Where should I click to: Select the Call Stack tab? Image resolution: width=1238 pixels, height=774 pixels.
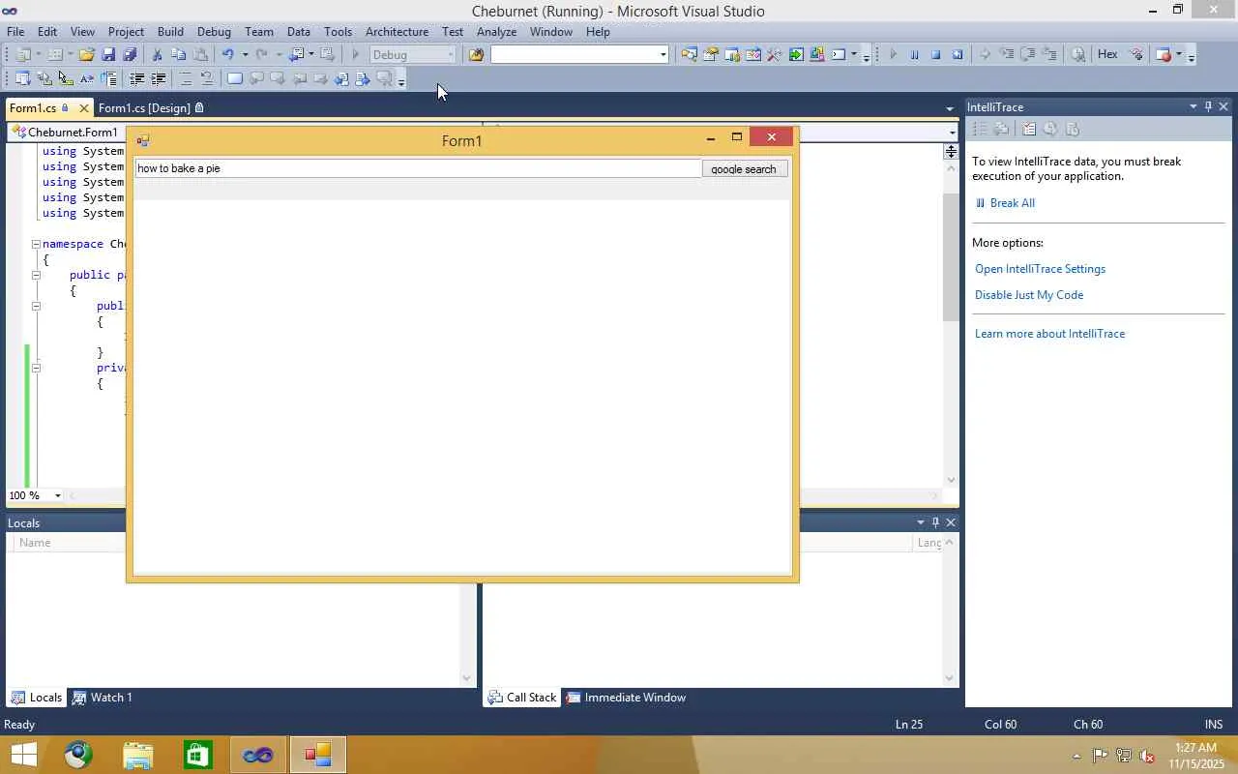(x=522, y=698)
